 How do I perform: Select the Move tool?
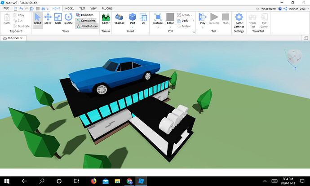tap(48, 19)
